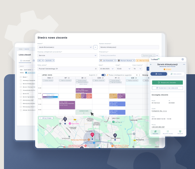Open the Componex Sp. z o.o. client link
The width and height of the screenshot is (195, 169).
(159, 111)
